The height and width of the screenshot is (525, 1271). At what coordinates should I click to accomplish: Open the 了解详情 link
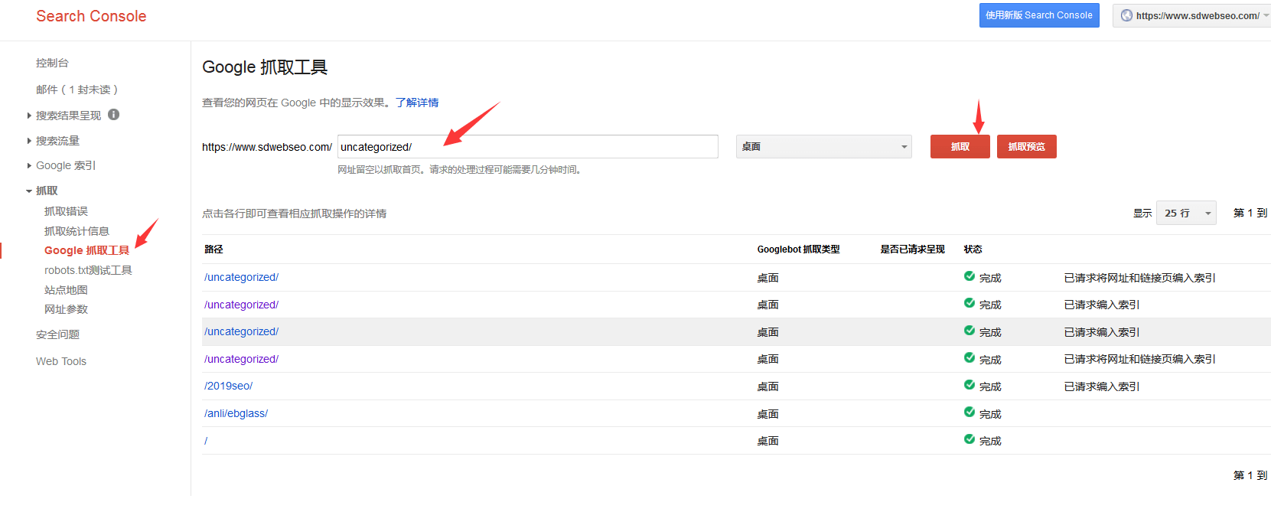[417, 103]
